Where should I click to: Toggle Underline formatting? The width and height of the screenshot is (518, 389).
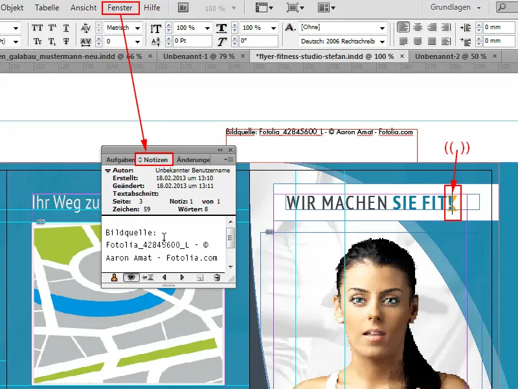(x=66, y=28)
